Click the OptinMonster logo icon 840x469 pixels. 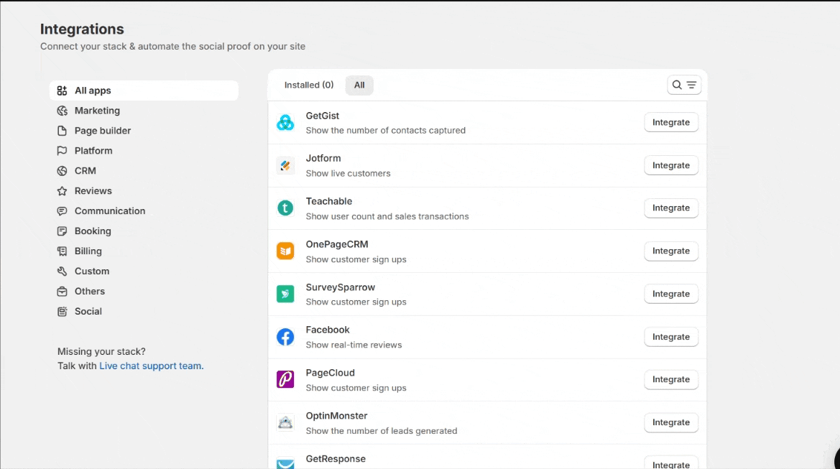point(285,422)
